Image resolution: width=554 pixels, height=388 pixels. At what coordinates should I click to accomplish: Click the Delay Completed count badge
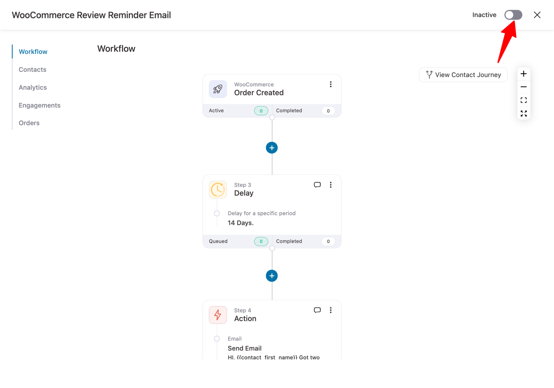click(328, 241)
